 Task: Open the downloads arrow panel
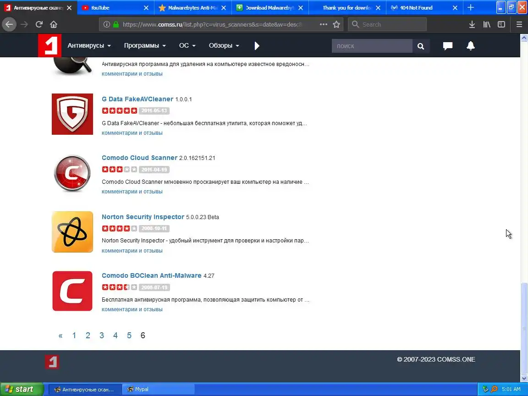pos(472,24)
